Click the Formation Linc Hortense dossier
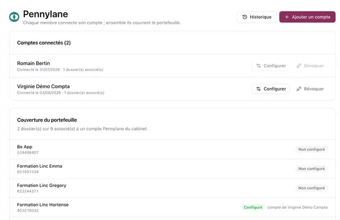The height and width of the screenshot is (220, 340). [x=172, y=207]
